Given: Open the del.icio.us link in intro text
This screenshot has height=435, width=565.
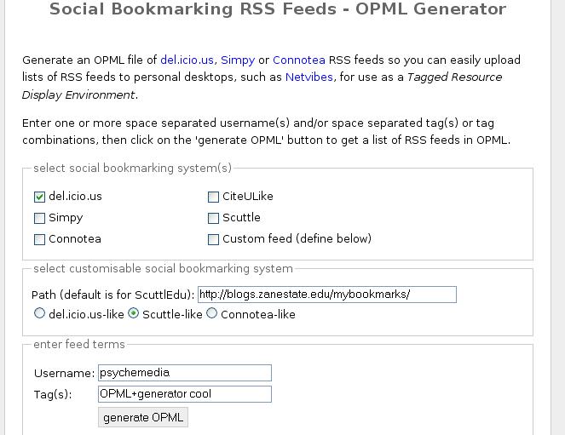Looking at the screenshot, I should point(187,60).
